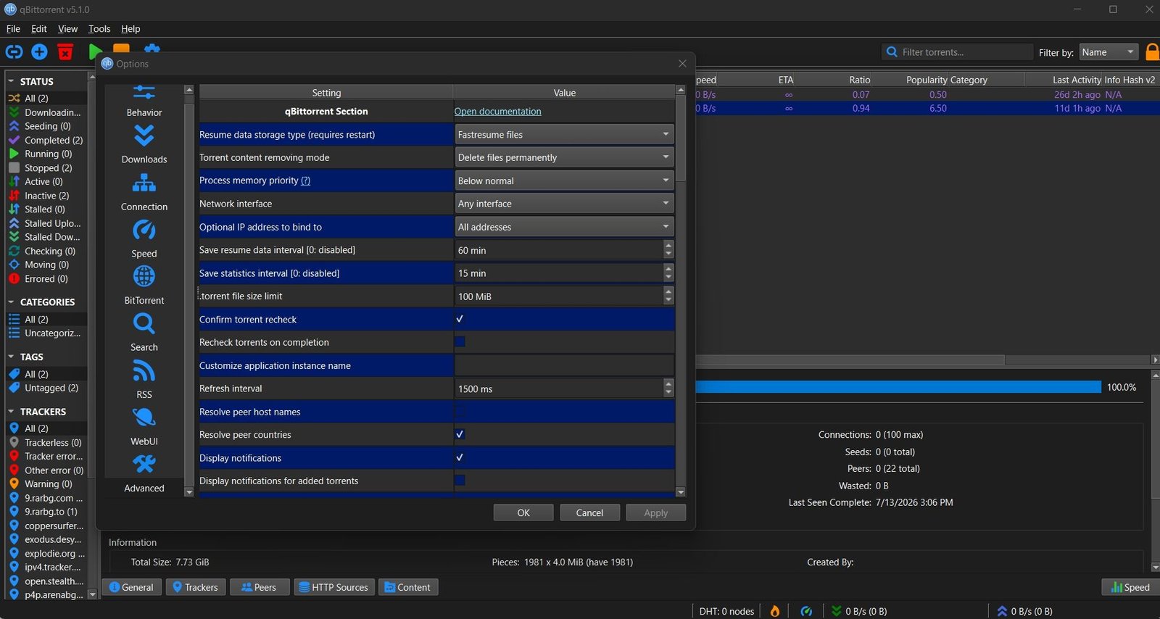The image size is (1160, 619).
Task: Switch to the HTTP Sources tab
Action: 333,587
